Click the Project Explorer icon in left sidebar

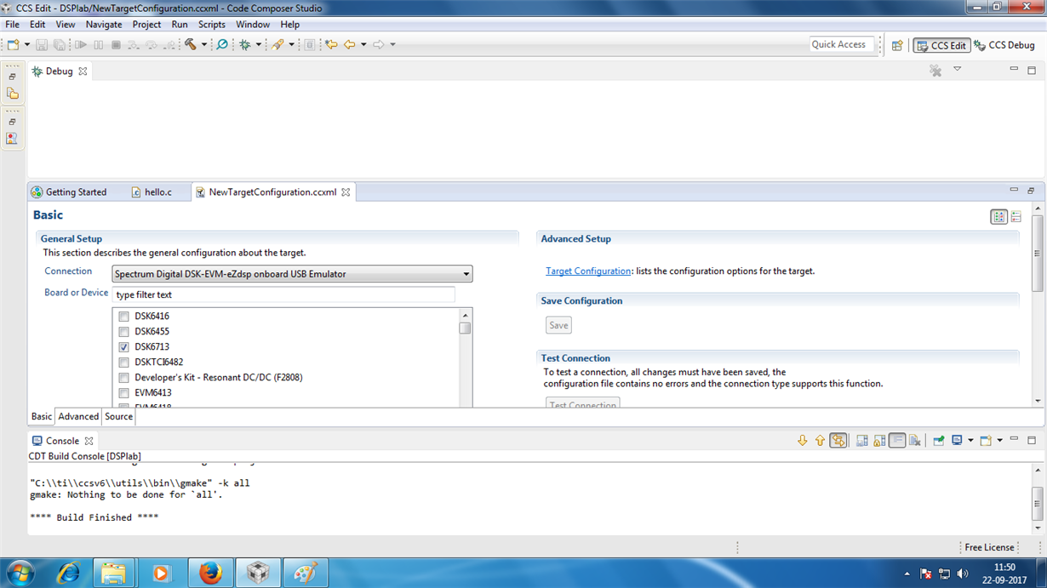click(x=13, y=94)
